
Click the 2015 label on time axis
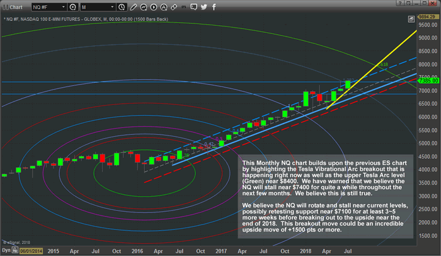coord(53,251)
